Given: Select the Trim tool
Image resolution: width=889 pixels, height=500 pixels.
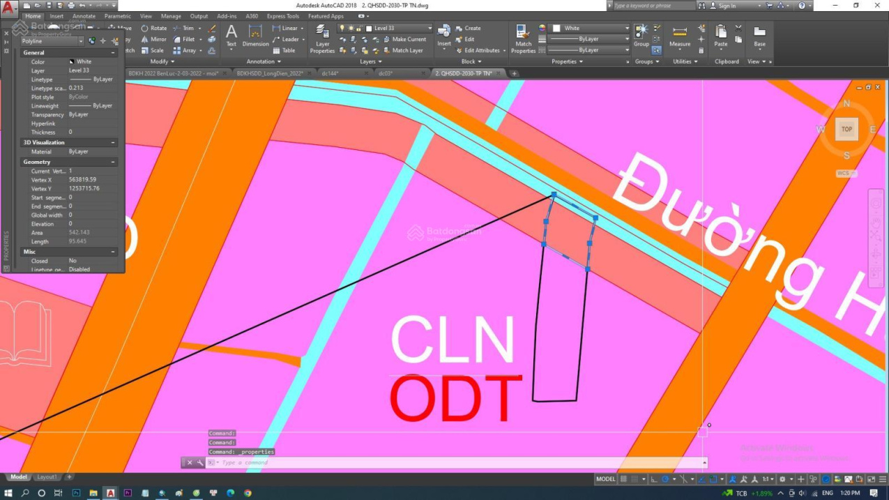Looking at the screenshot, I should (x=184, y=29).
